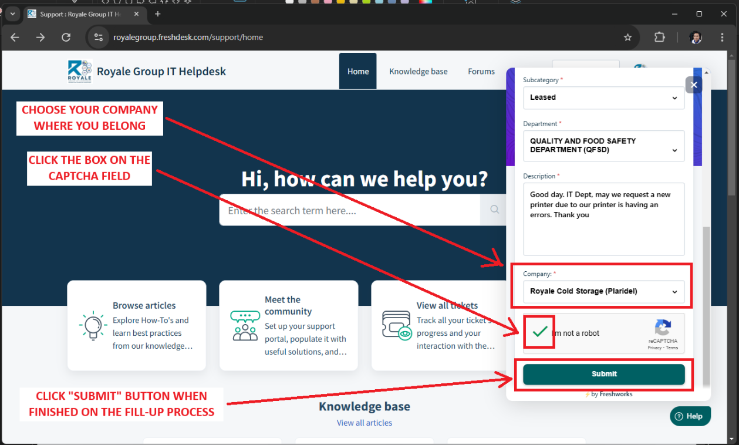The image size is (739, 445).
Task: Bookmark this page with star icon
Action: tap(627, 37)
